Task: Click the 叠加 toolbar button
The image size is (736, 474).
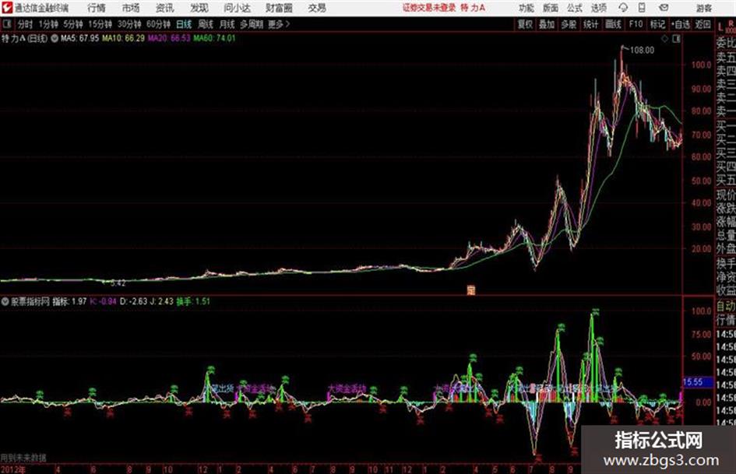Action: point(547,24)
